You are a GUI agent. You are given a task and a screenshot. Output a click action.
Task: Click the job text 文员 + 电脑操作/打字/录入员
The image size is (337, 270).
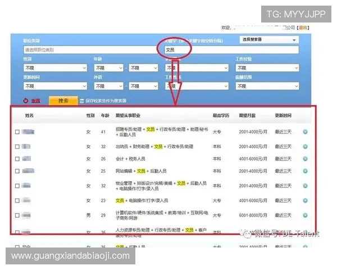[x=142, y=201]
